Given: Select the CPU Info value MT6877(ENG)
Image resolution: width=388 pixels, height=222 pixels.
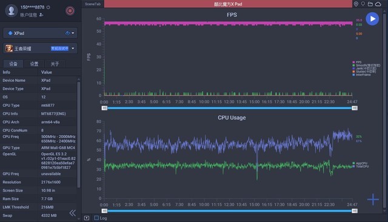Looking at the screenshot, I should click(x=53, y=113).
